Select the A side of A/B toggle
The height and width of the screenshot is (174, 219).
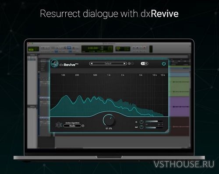pyautogui.click(x=143, y=63)
